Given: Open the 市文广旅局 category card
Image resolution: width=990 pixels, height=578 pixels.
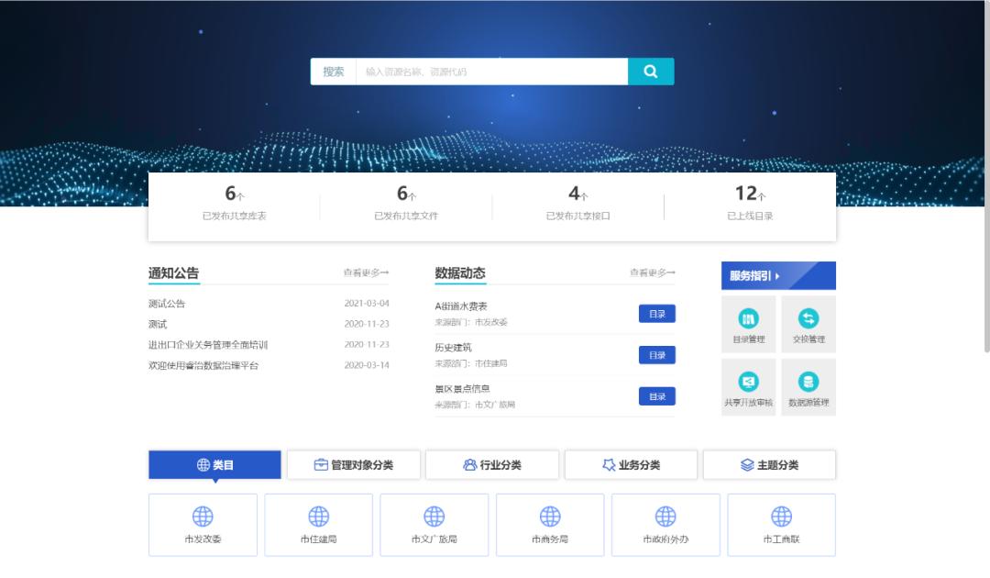Looking at the screenshot, I should click(434, 524).
